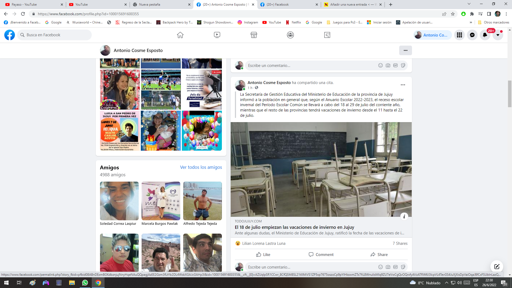Bookmark this page with the star icon

click(453, 14)
